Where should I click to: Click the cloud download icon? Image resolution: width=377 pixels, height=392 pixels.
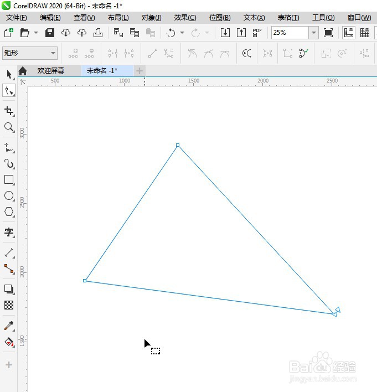(66, 33)
